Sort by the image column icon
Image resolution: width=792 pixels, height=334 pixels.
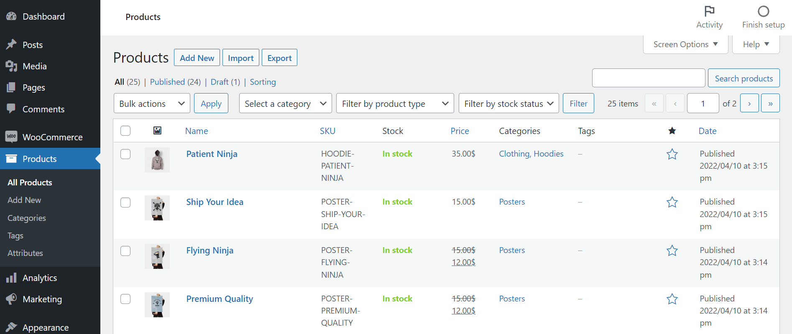pos(157,131)
